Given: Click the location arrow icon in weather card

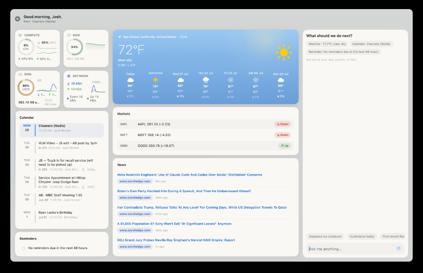Looking at the screenshot, I should (x=119, y=37).
